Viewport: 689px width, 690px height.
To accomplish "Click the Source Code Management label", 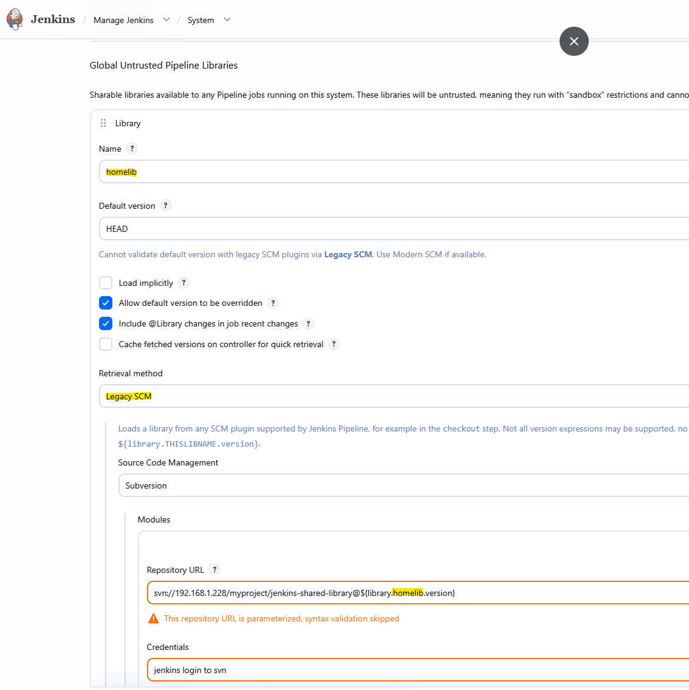I will pyautogui.click(x=168, y=463).
